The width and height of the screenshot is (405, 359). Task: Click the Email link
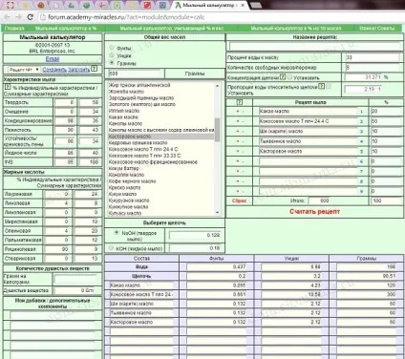(x=53, y=59)
